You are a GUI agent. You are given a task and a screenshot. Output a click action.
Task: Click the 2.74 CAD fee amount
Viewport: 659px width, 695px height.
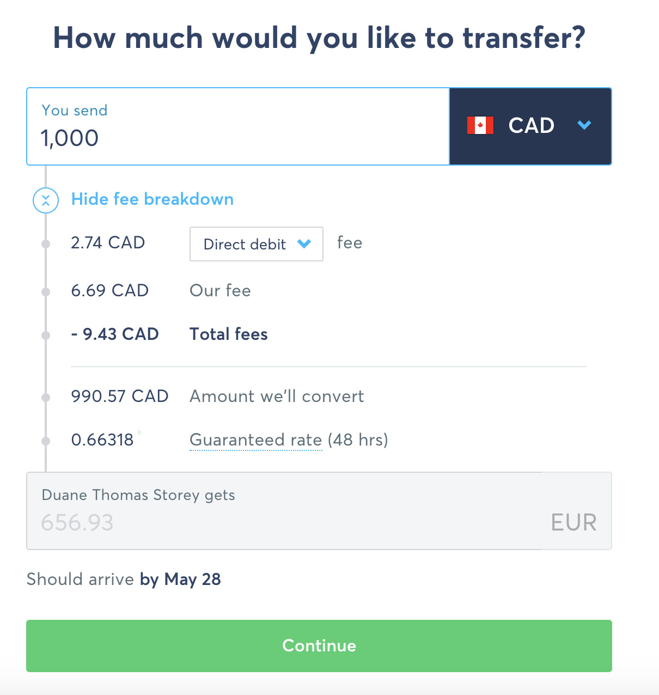[x=108, y=242]
